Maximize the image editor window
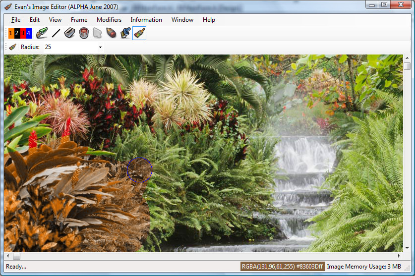The image size is (415, 276). pos(384,5)
